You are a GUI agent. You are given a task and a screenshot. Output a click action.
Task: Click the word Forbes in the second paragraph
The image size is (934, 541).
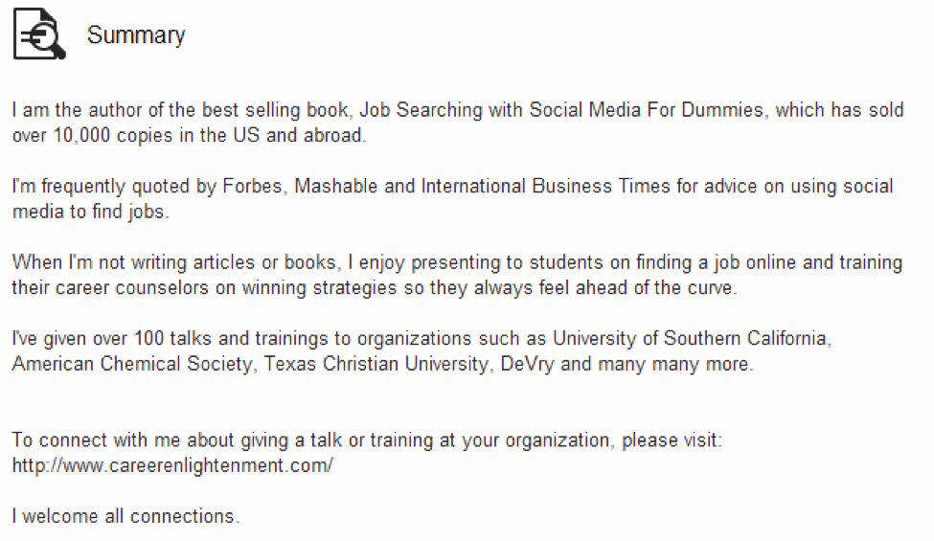252,187
